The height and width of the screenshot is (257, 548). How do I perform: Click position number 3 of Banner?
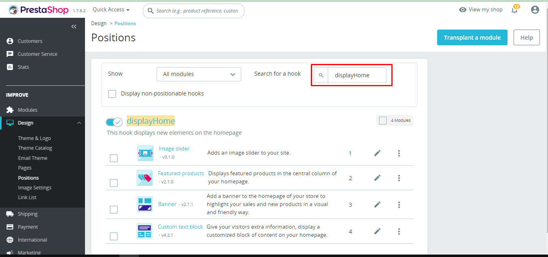350,205
